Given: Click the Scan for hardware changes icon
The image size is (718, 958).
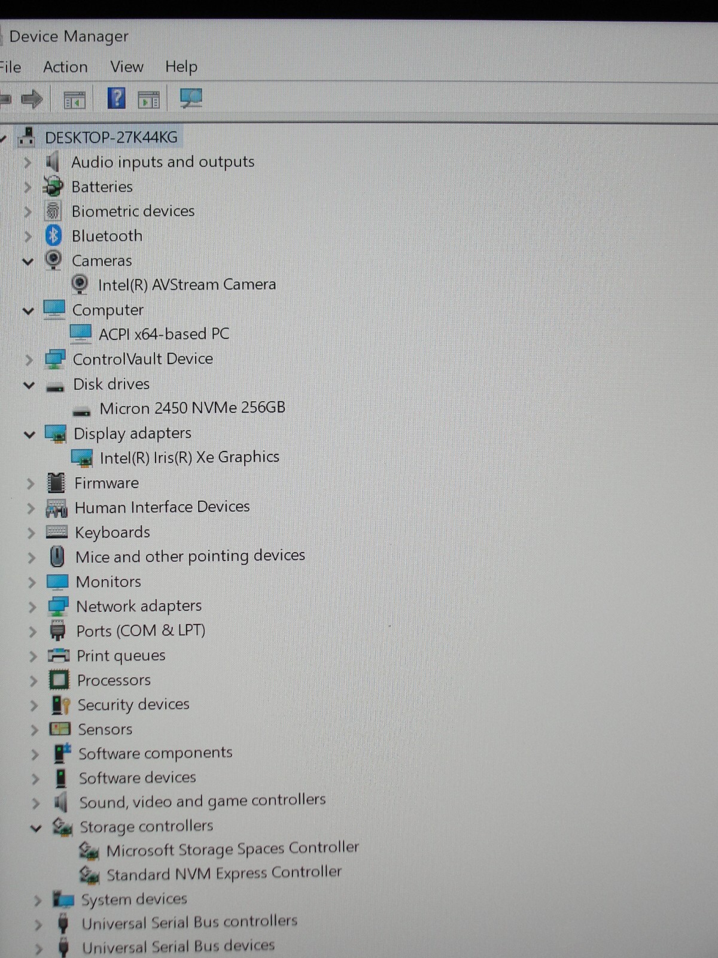Looking at the screenshot, I should point(191,98).
